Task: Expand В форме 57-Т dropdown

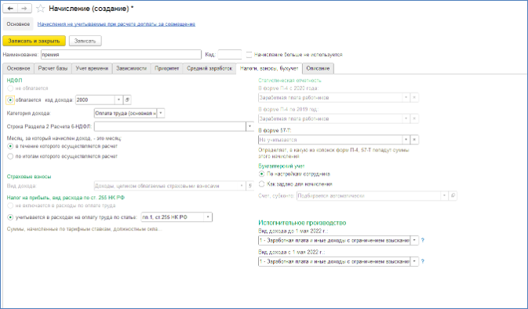Action: 406,140
